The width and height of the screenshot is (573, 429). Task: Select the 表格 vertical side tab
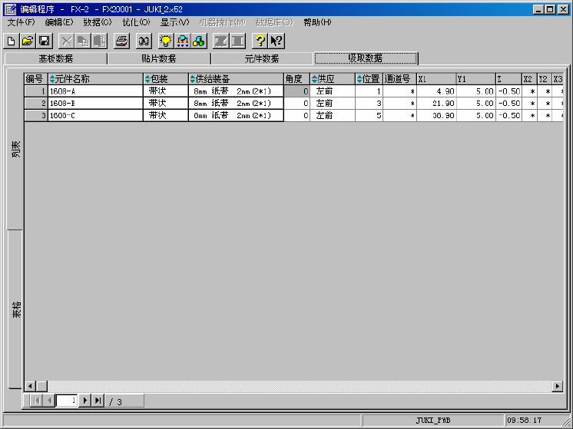[x=15, y=309]
